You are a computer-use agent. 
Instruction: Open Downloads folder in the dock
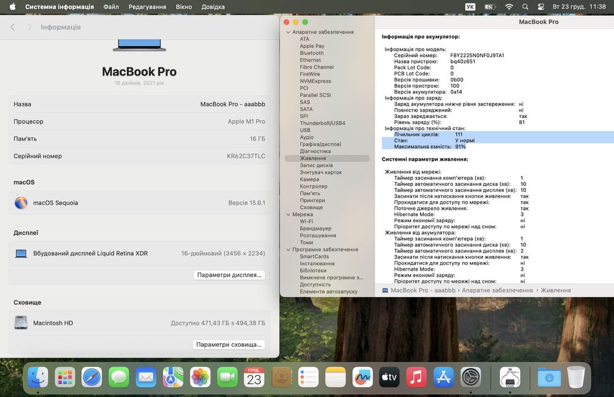coord(549,377)
